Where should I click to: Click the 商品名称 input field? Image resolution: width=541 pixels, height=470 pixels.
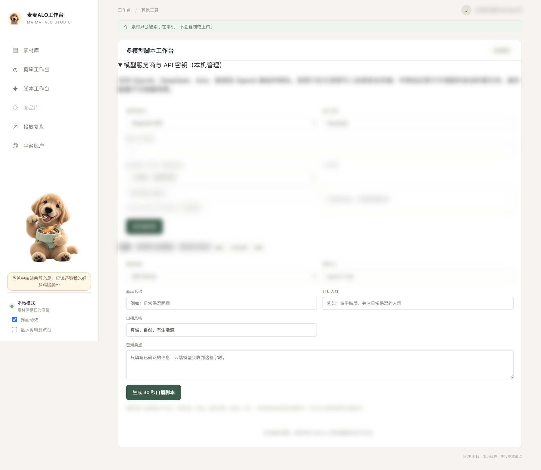point(222,303)
